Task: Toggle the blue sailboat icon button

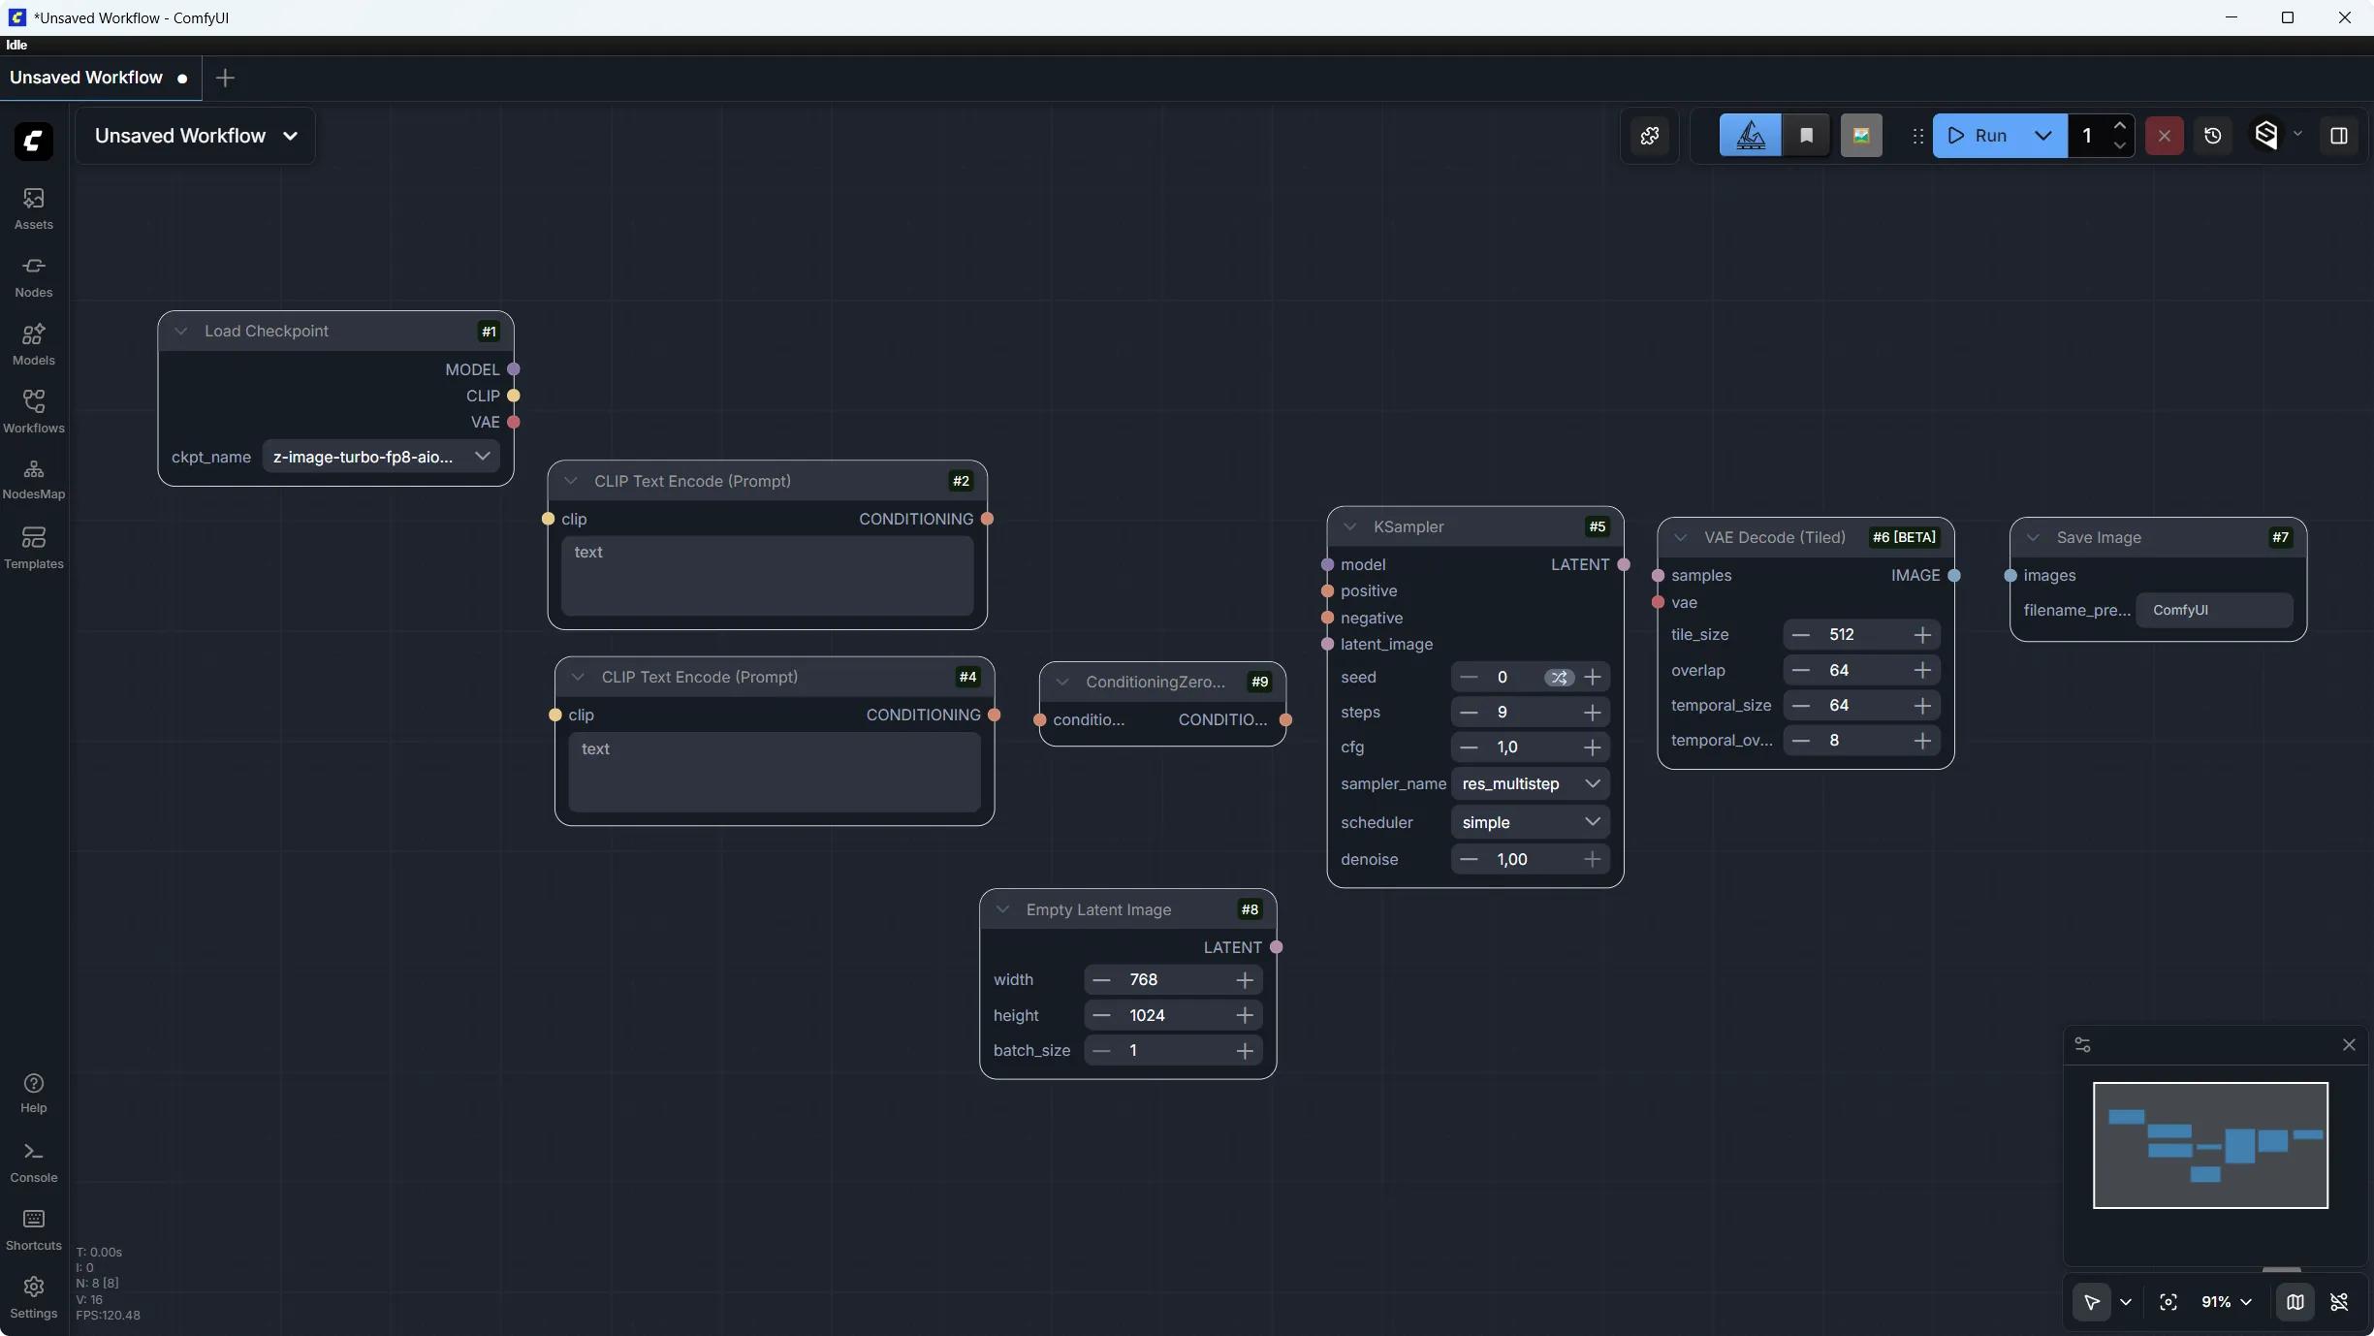Action: click(x=1751, y=136)
